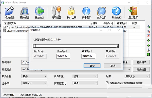This screenshot has height=98, width=152.
Task: Click the disabled 最小时间 field showing 00:00:00
Action: point(40,56)
